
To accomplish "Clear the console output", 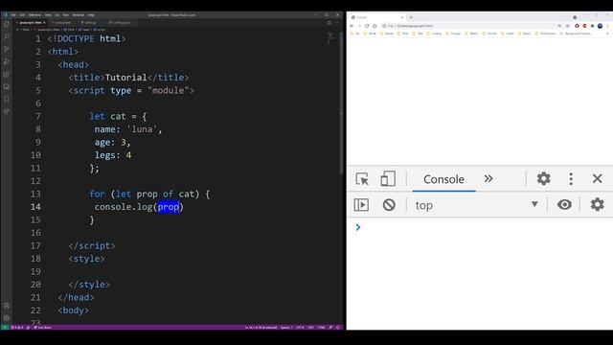I will (389, 204).
